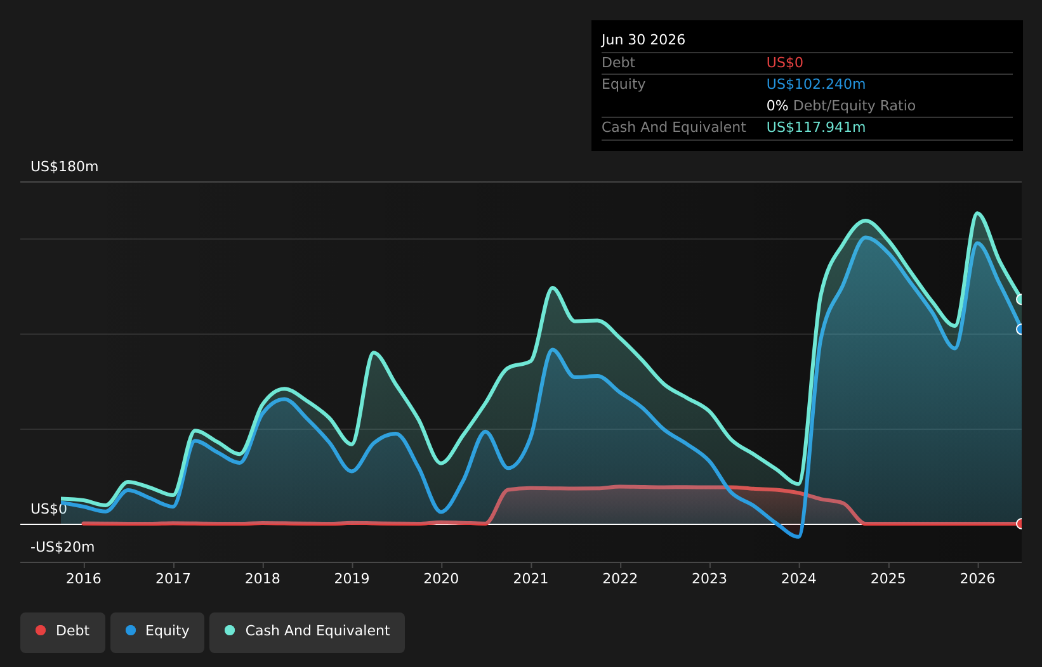Toggle the Equity series legend button
1042x667 pixels.
(157, 632)
